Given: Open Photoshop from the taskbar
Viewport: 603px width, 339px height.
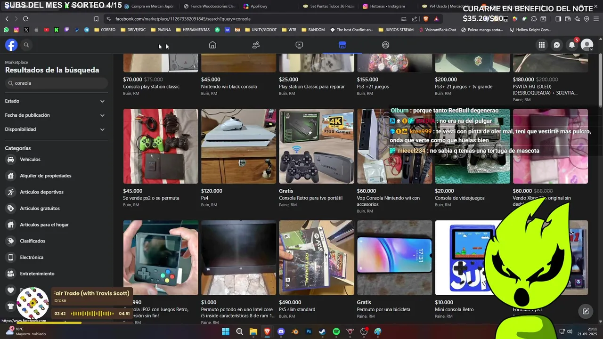Looking at the screenshot, I should pos(309,331).
